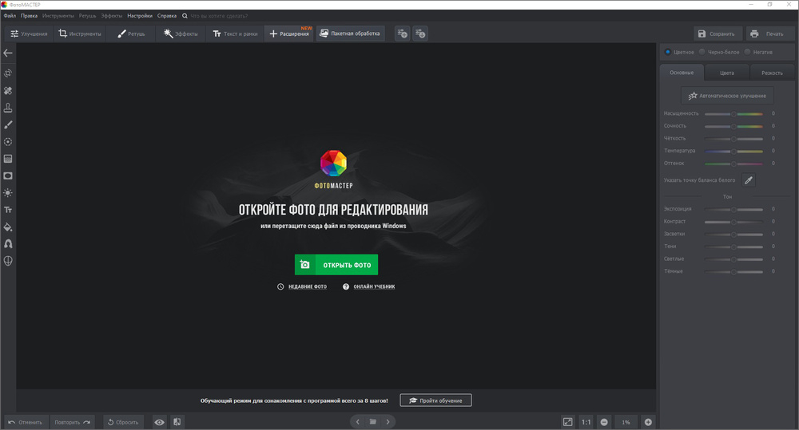Click the Пройти обучение button
The height and width of the screenshot is (430, 799).
coord(435,400)
